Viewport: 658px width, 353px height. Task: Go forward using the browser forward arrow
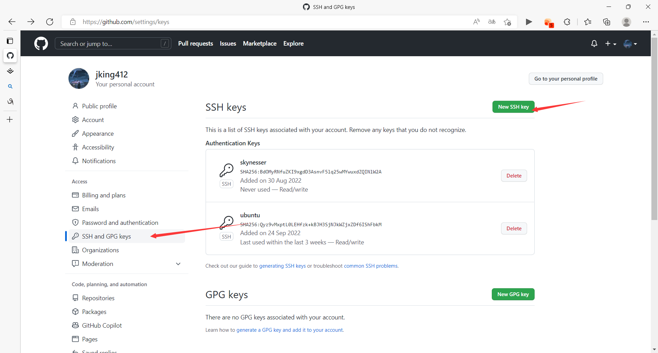[x=31, y=22]
